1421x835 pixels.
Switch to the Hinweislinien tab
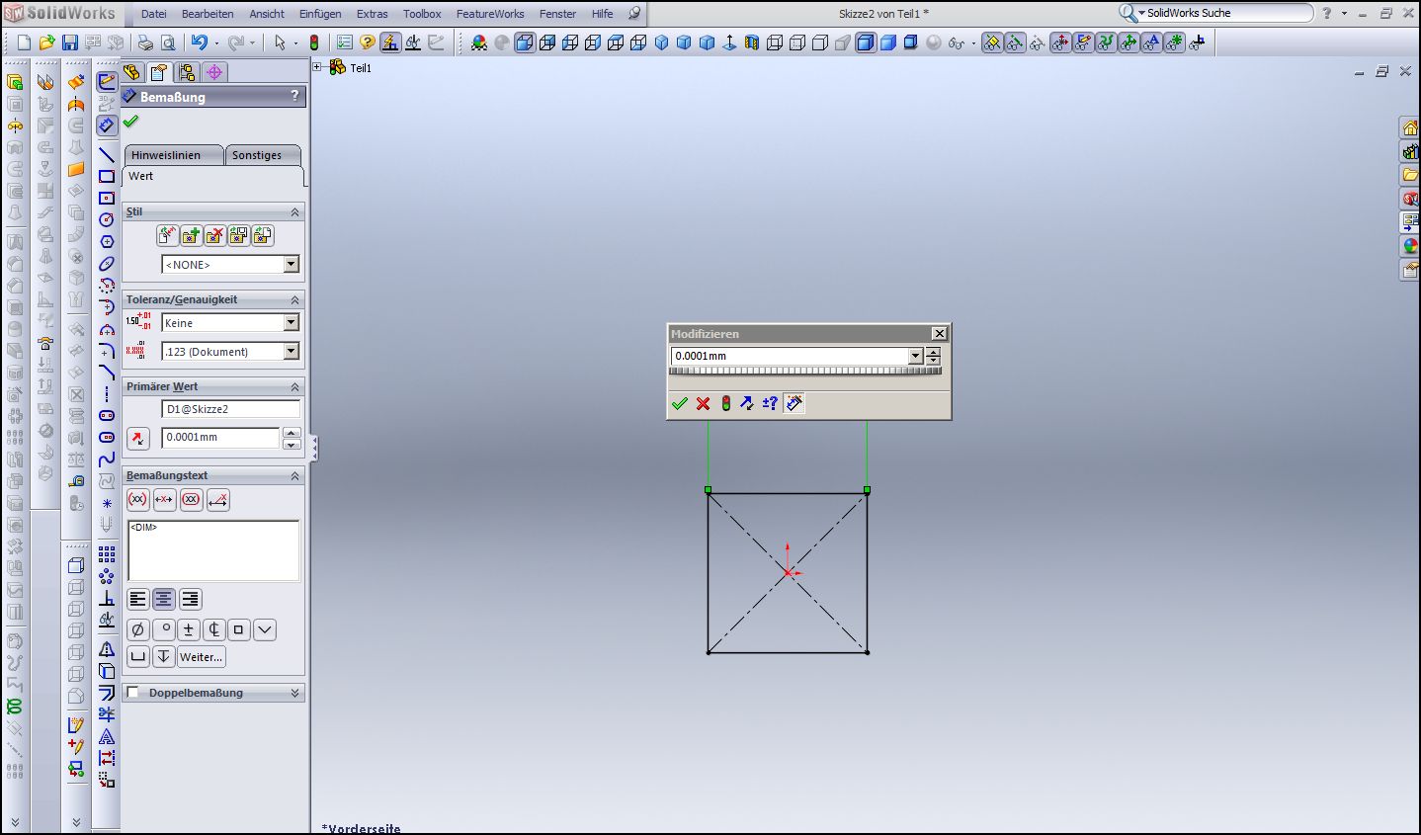[x=166, y=155]
